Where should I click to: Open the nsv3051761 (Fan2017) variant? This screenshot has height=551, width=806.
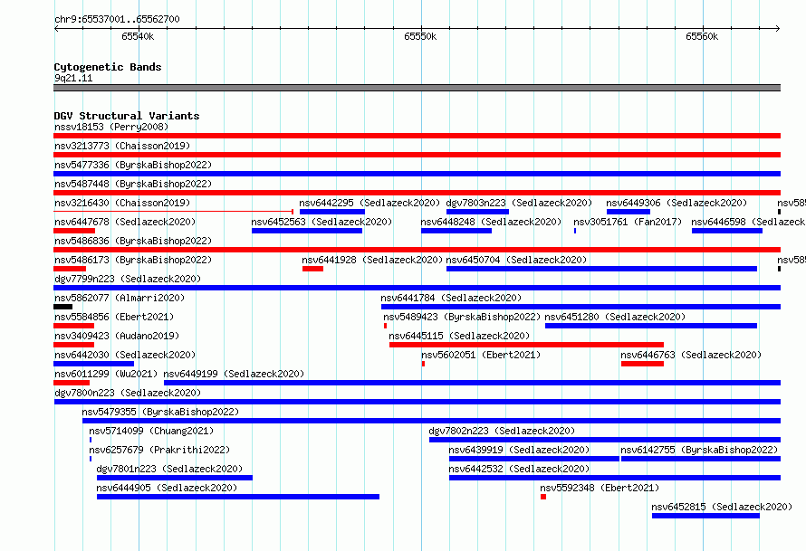click(x=628, y=222)
